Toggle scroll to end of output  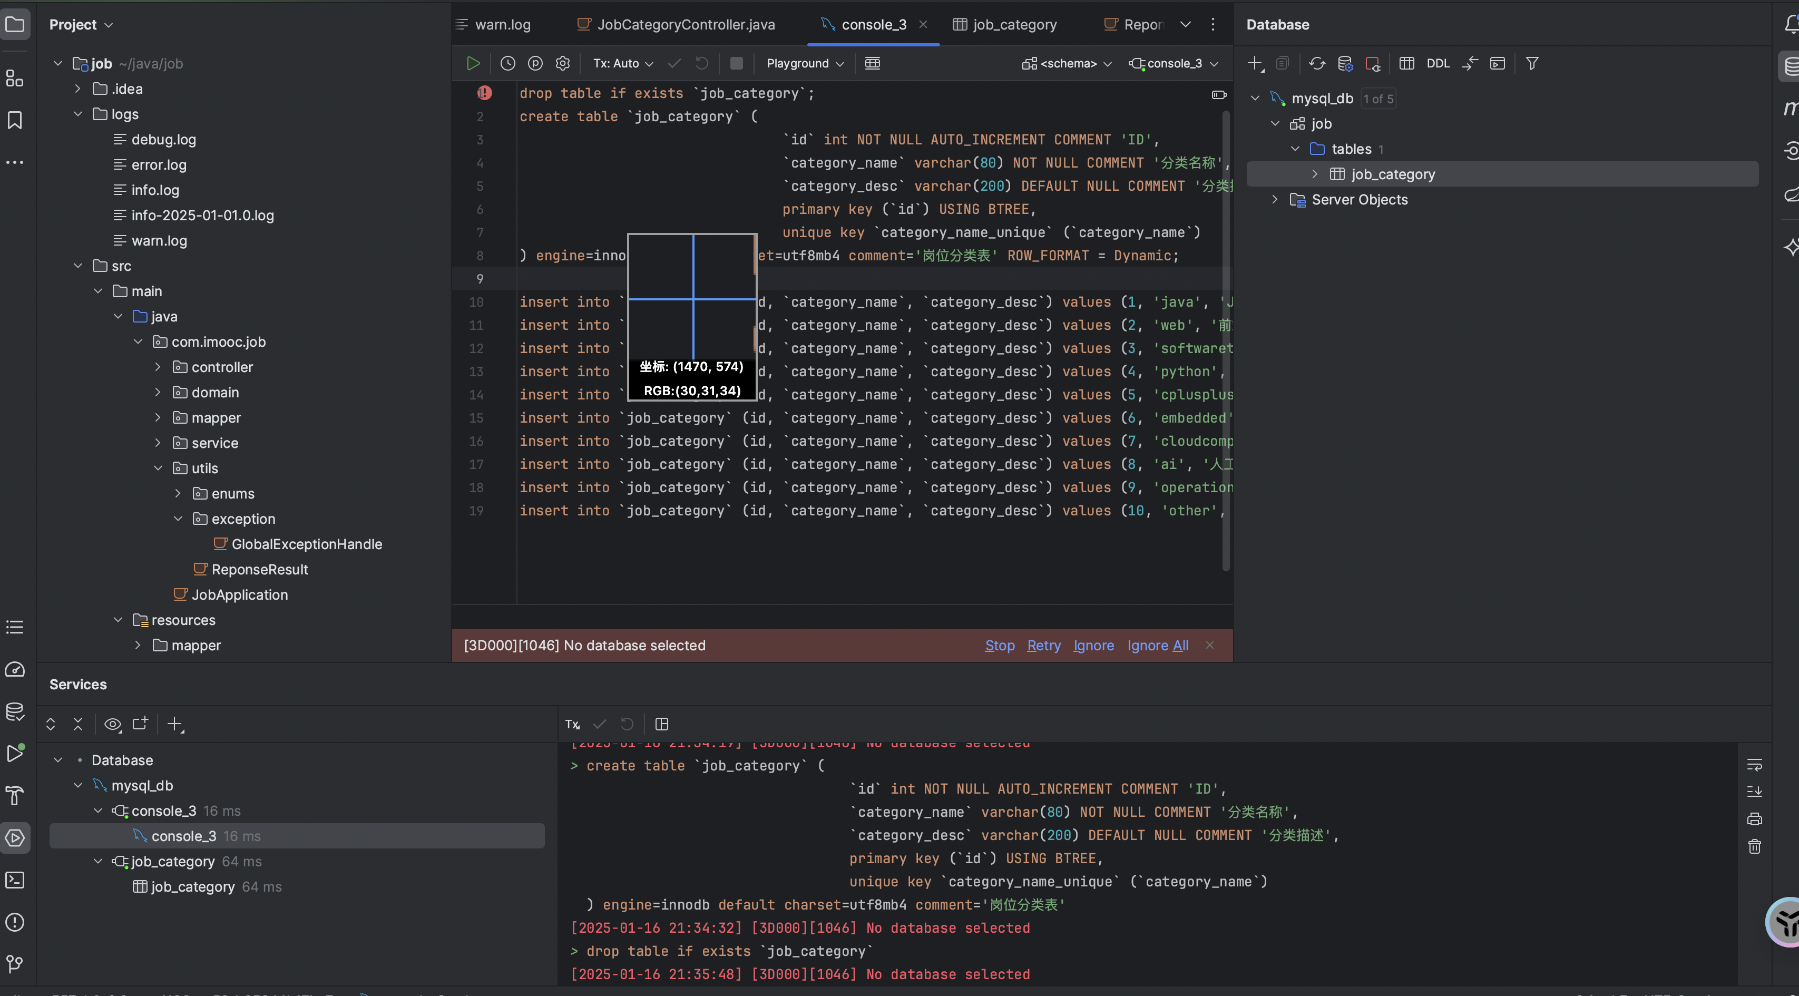click(1754, 792)
